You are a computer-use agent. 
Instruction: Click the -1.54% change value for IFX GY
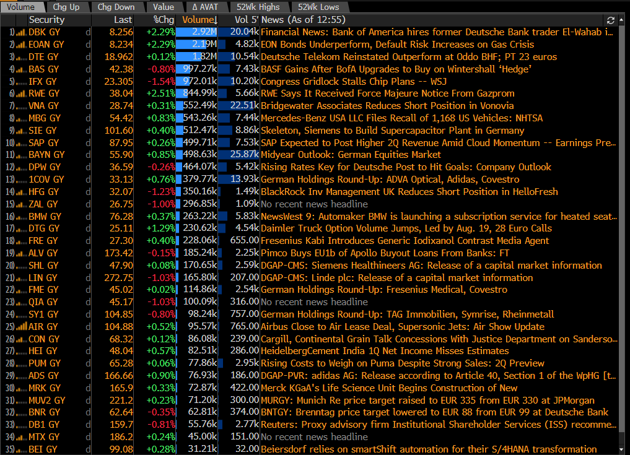click(161, 82)
